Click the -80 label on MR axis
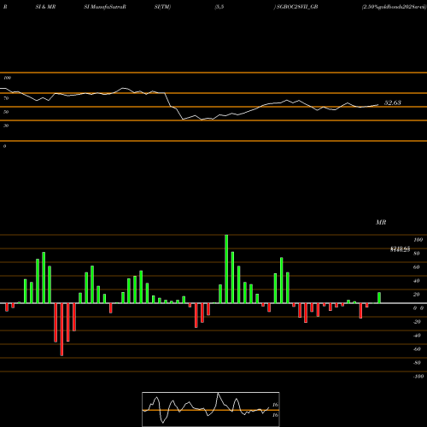Screen dimensions: 427x427 [x=417, y=363]
